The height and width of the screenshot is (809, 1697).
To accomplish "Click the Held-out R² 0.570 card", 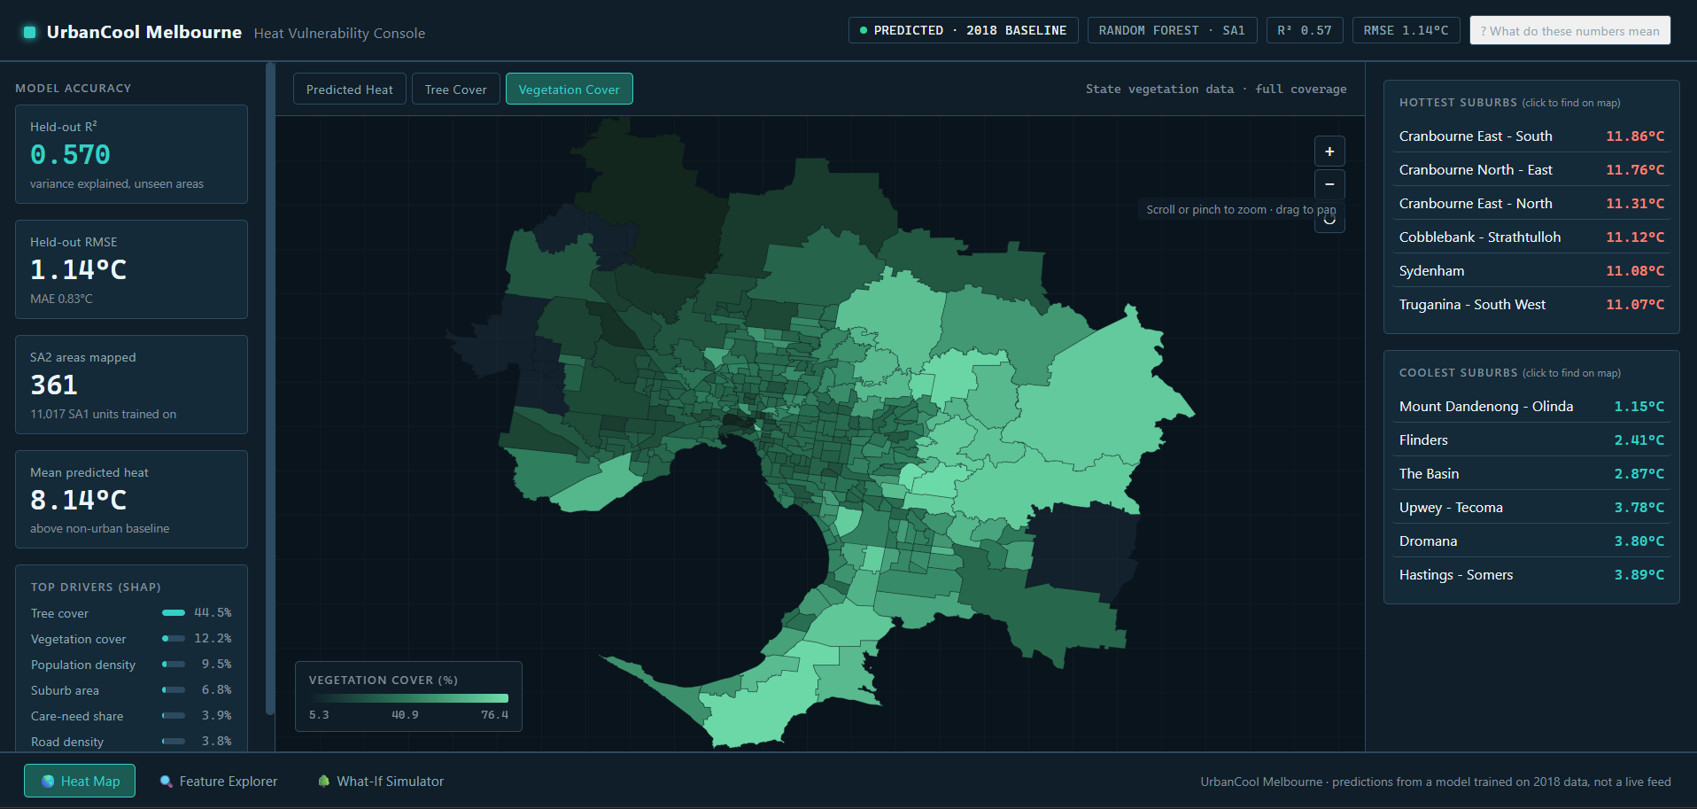I will 131,154.
